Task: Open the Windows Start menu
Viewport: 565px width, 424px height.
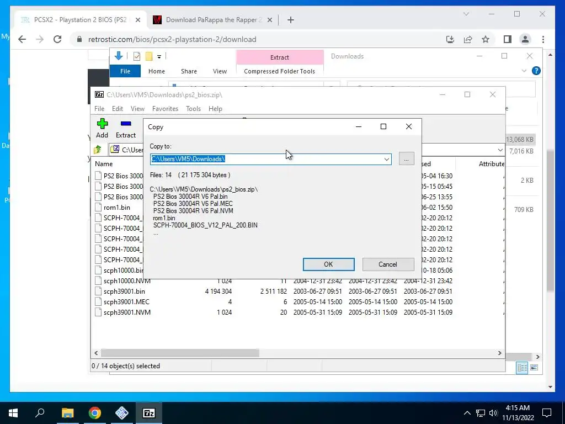Action: [13, 413]
